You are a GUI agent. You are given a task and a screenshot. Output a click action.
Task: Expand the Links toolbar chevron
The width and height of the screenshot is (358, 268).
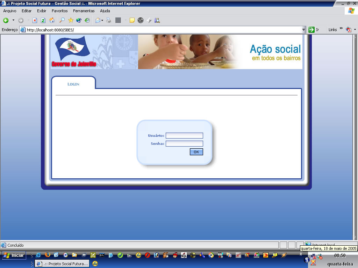341,28
